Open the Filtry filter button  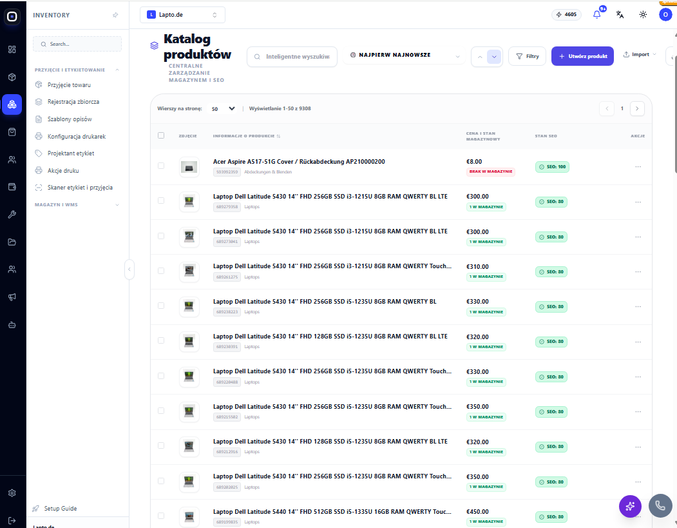527,56
